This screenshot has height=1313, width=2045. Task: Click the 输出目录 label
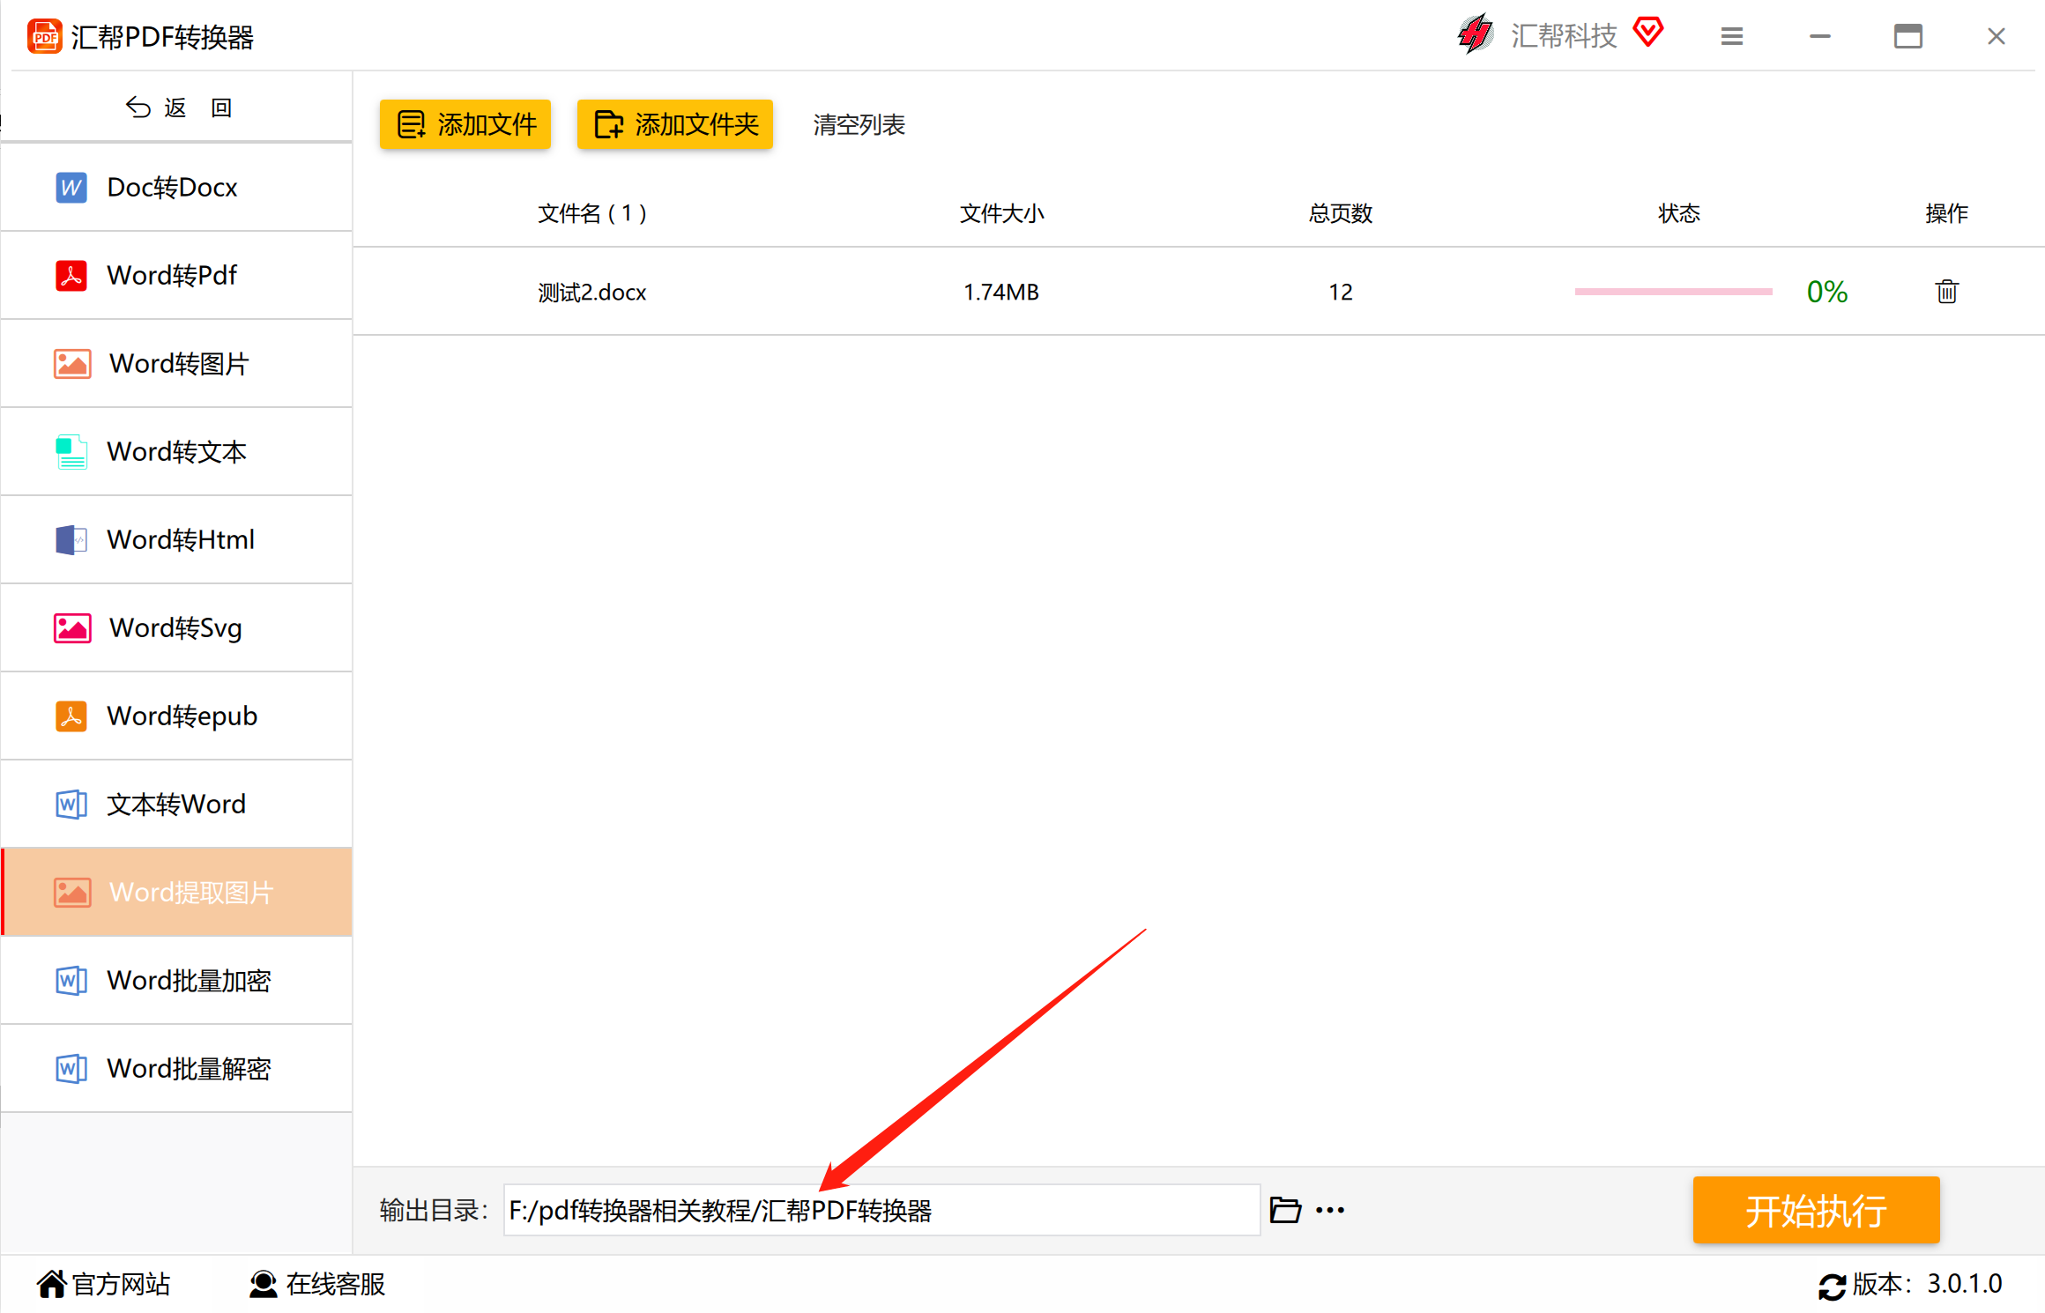point(434,1210)
